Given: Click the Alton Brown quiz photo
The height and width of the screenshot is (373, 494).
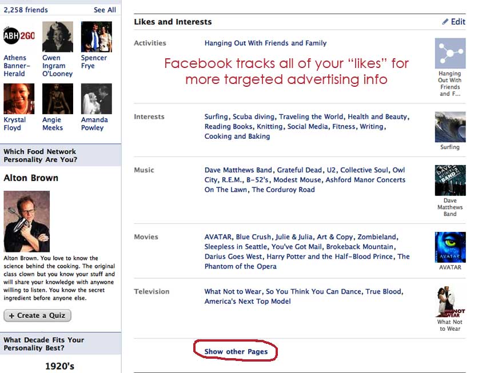Looking at the screenshot, I should [27, 221].
